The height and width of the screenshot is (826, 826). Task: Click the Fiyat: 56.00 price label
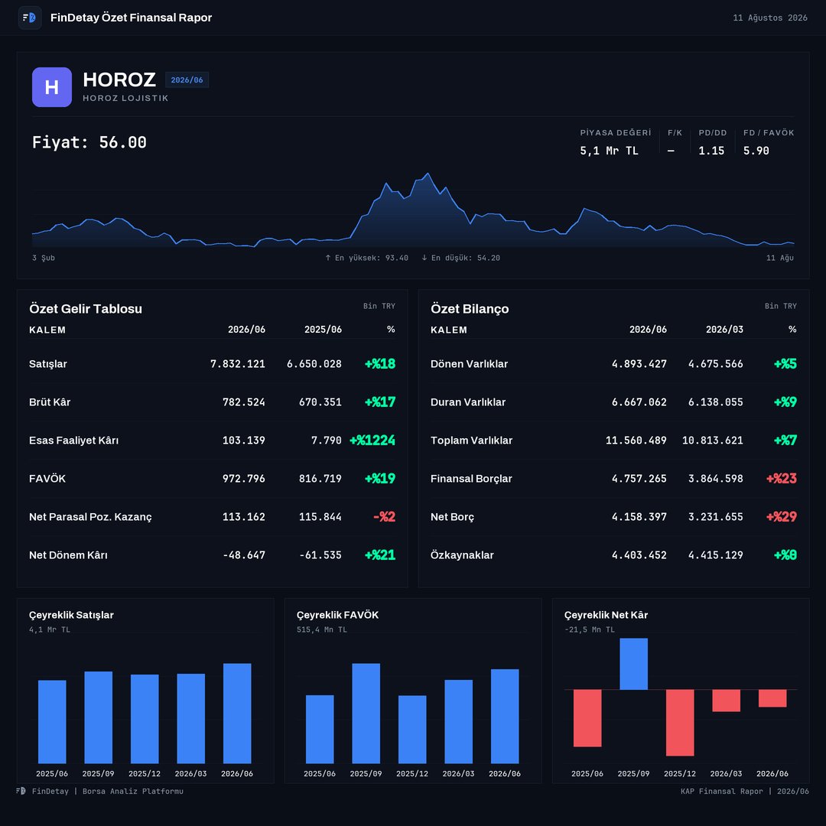pos(89,142)
